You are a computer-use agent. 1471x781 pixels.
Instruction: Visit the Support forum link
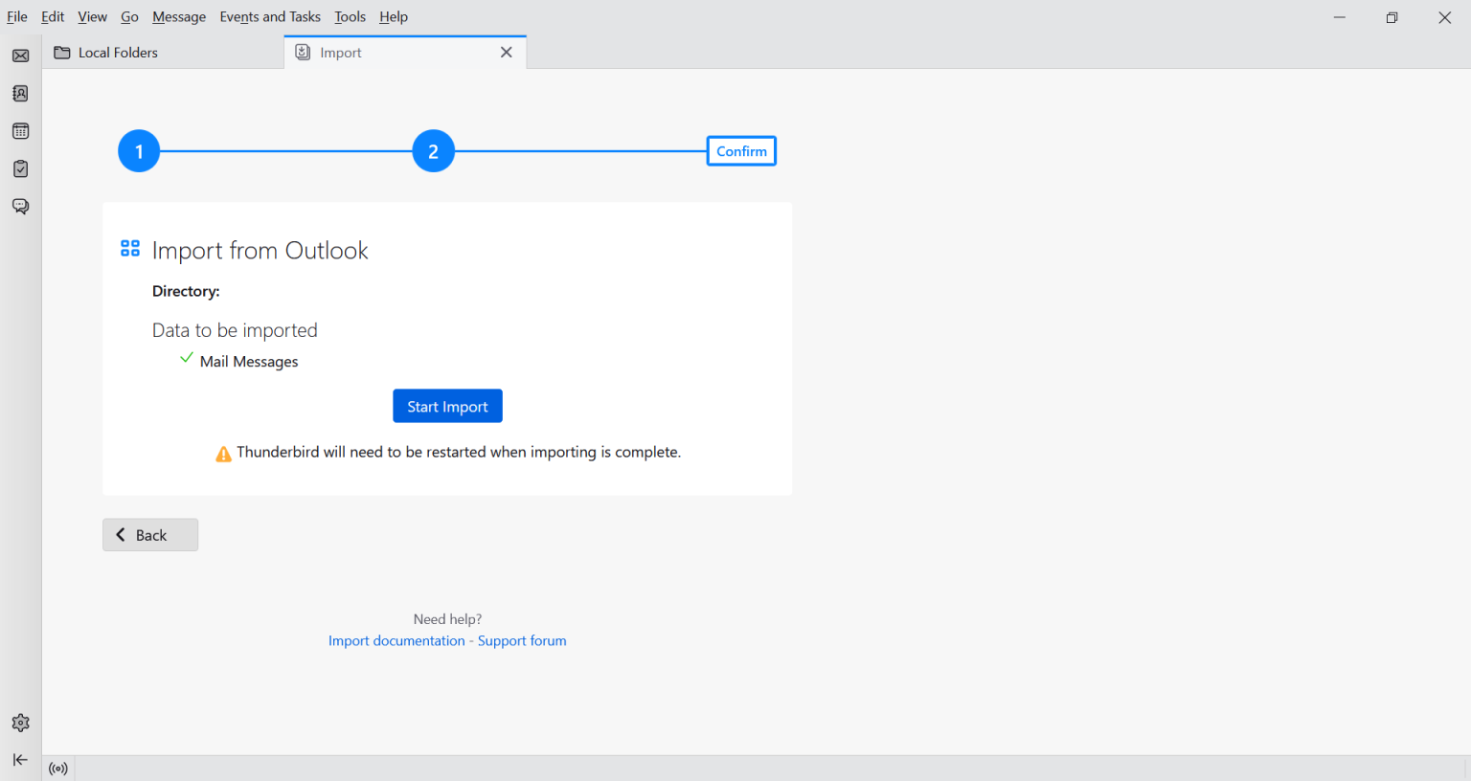coord(522,641)
